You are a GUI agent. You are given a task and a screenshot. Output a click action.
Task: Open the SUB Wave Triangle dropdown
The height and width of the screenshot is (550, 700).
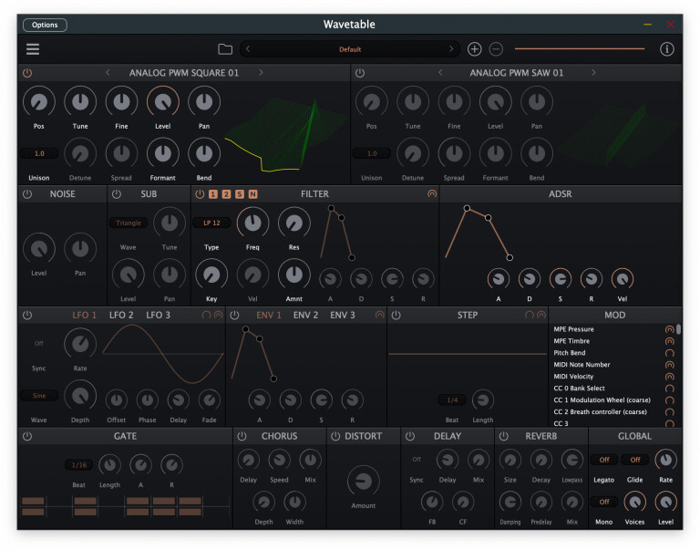coord(128,223)
